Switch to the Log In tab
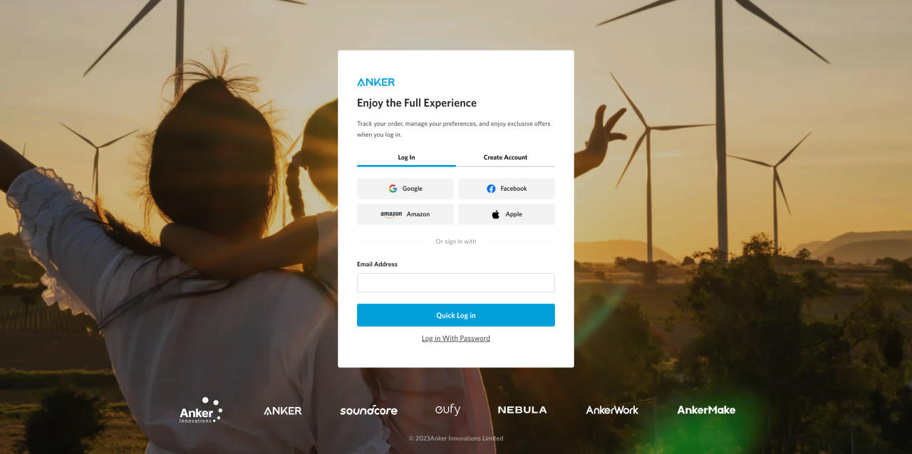The height and width of the screenshot is (454, 912). [406, 157]
